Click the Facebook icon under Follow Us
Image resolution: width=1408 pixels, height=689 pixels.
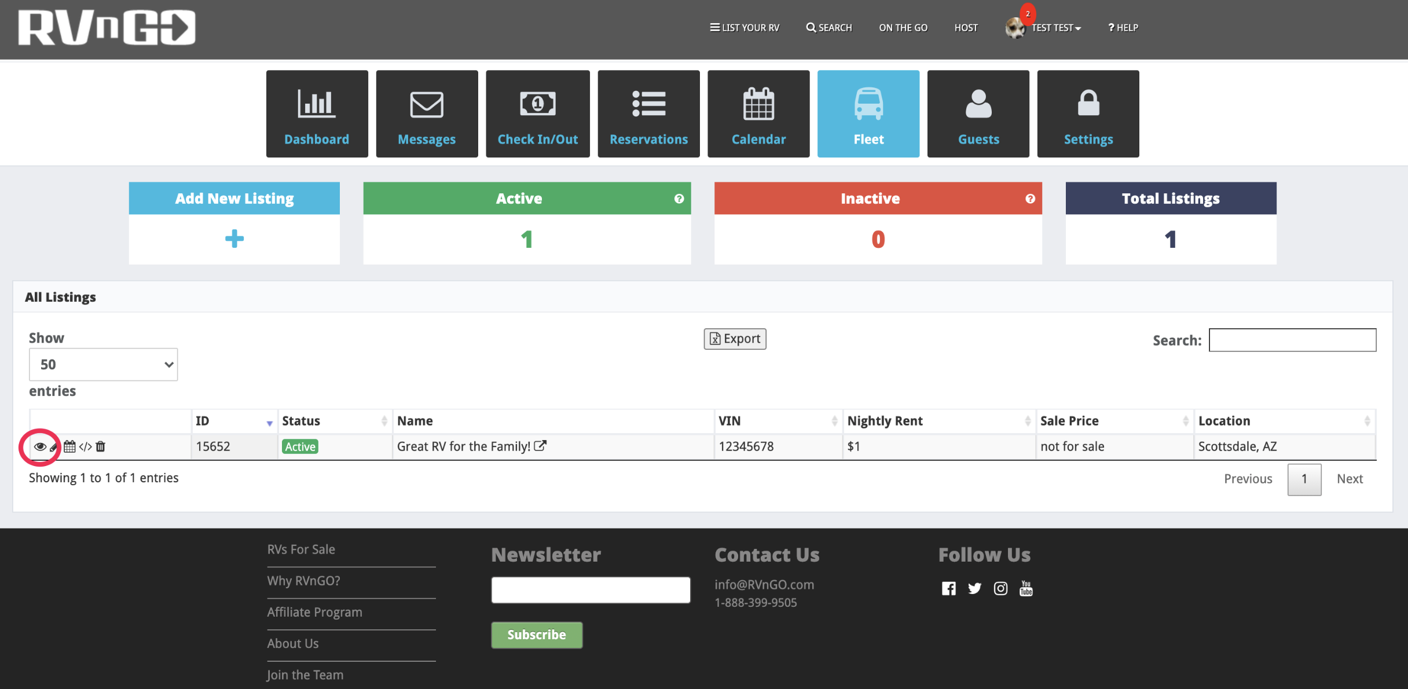coord(948,589)
